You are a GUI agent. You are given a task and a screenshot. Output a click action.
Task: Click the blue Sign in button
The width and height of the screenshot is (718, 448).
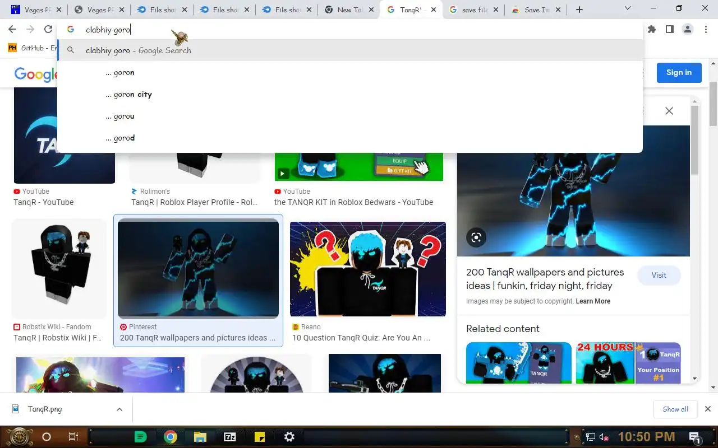[679, 72]
